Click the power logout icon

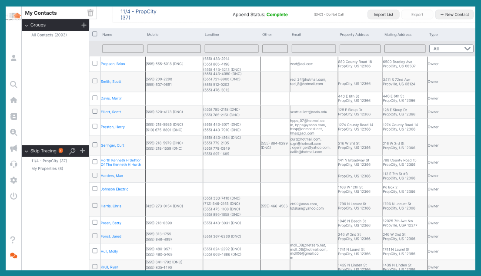(x=13, y=196)
